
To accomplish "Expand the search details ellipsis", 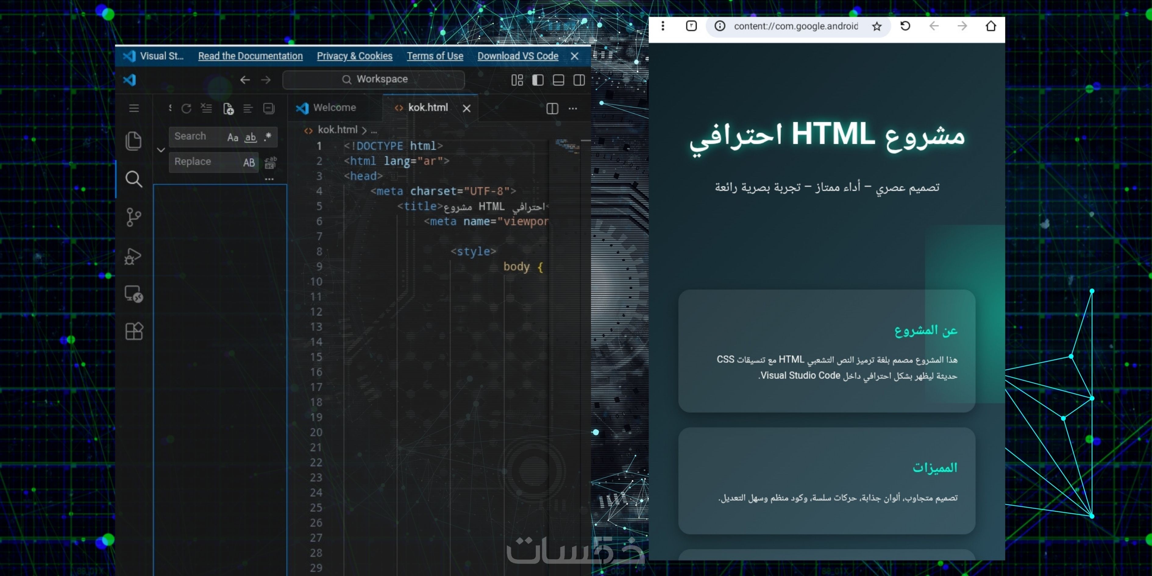I will [x=269, y=179].
